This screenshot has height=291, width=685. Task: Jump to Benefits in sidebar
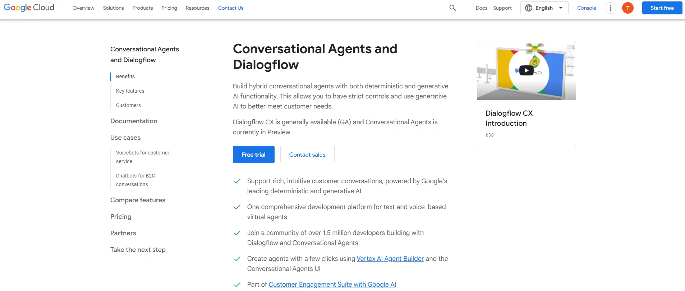pos(125,77)
